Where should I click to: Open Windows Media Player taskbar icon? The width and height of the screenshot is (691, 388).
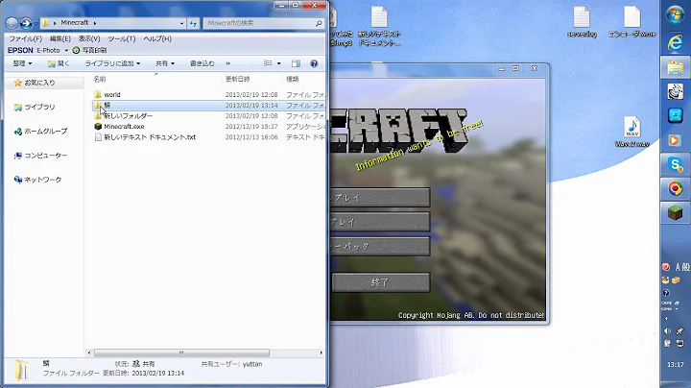(x=674, y=140)
